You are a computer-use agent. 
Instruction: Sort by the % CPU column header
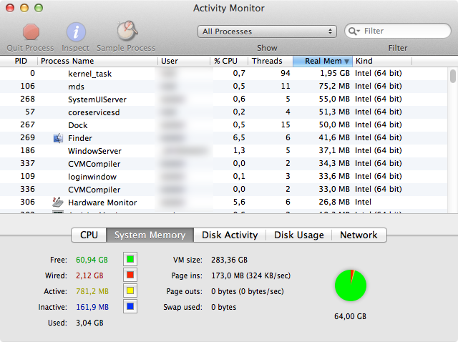pos(229,61)
